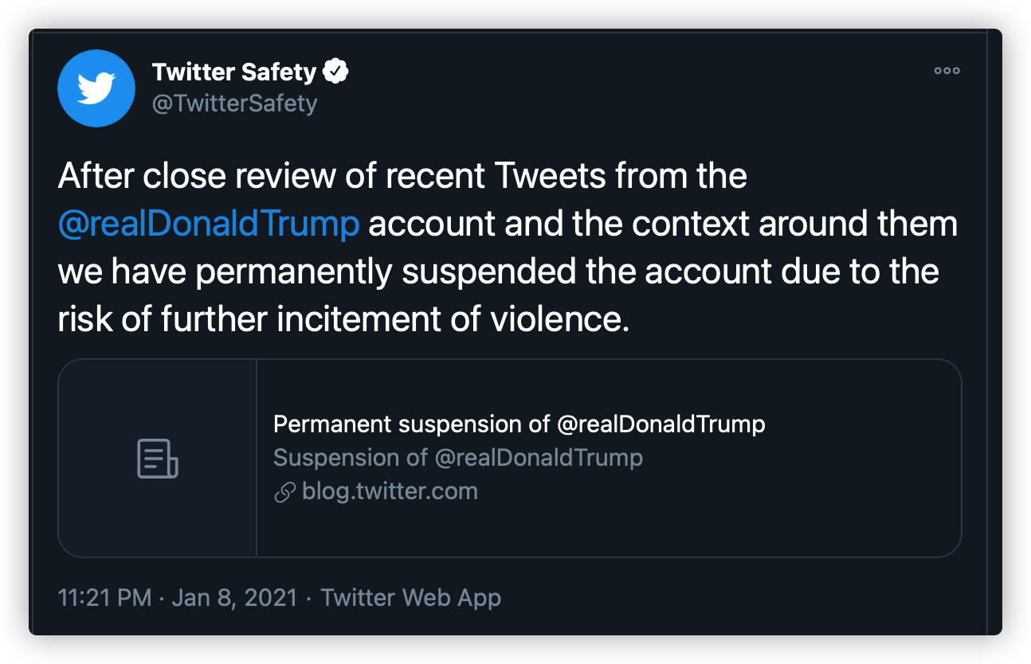This screenshot has width=1031, height=664.
Task: Click the chain link icon beside blog.twitter.com
Action: pos(284,492)
